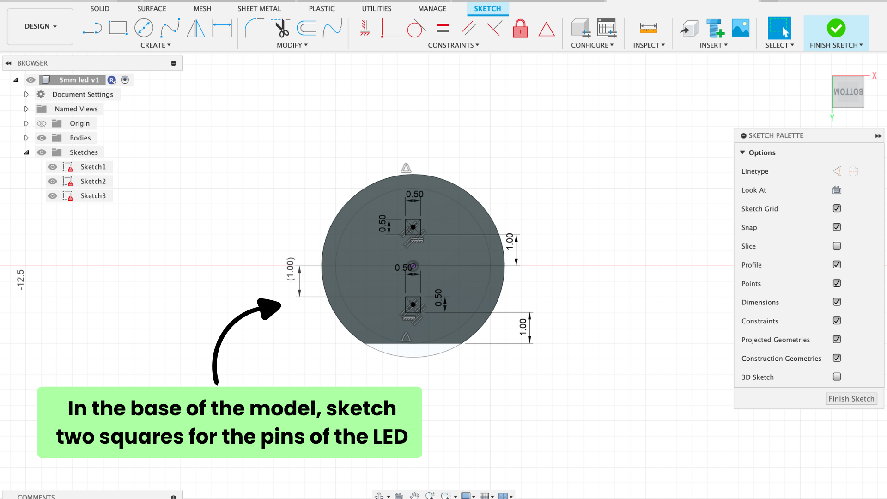This screenshot has height=499, width=887.
Task: Click the Insert Canvas image icon
Action: tap(741, 28)
